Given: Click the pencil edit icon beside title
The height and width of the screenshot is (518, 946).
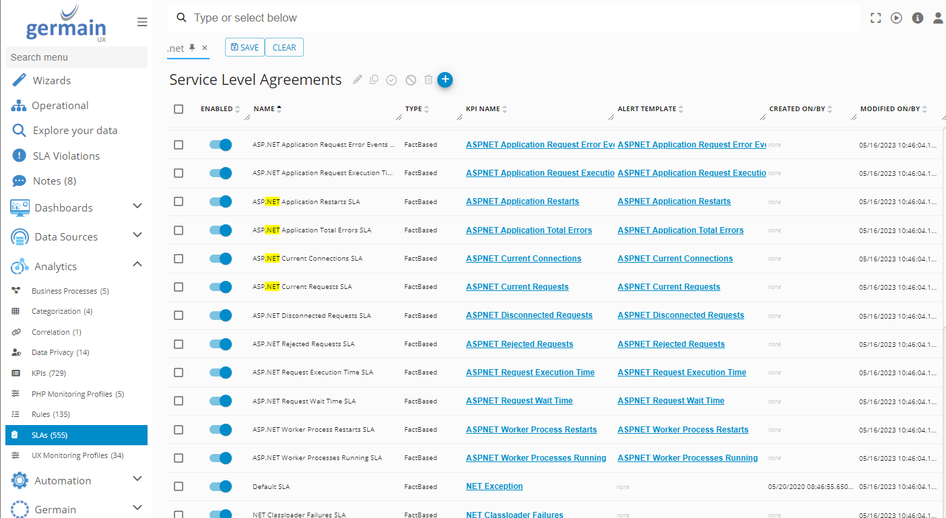Looking at the screenshot, I should pos(357,80).
